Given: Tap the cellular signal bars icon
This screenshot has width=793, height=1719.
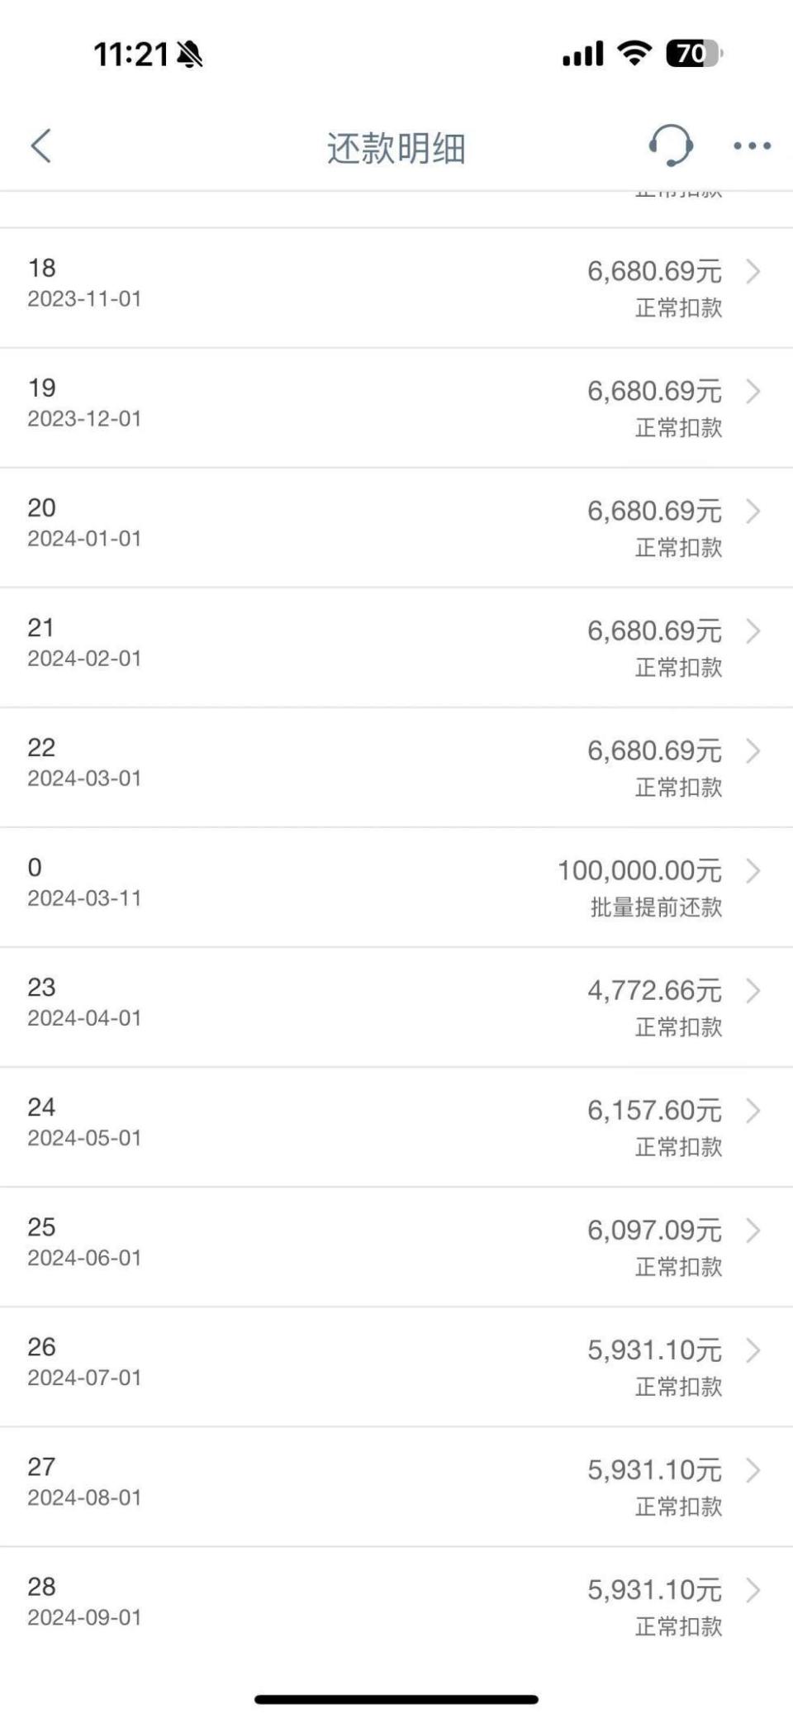Looking at the screenshot, I should (x=583, y=55).
